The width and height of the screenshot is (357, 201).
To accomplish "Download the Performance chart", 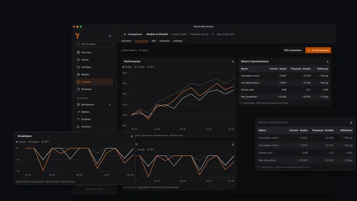I will [233, 61].
